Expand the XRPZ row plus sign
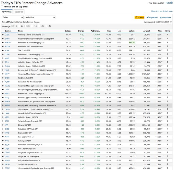 click(x=3, y=133)
